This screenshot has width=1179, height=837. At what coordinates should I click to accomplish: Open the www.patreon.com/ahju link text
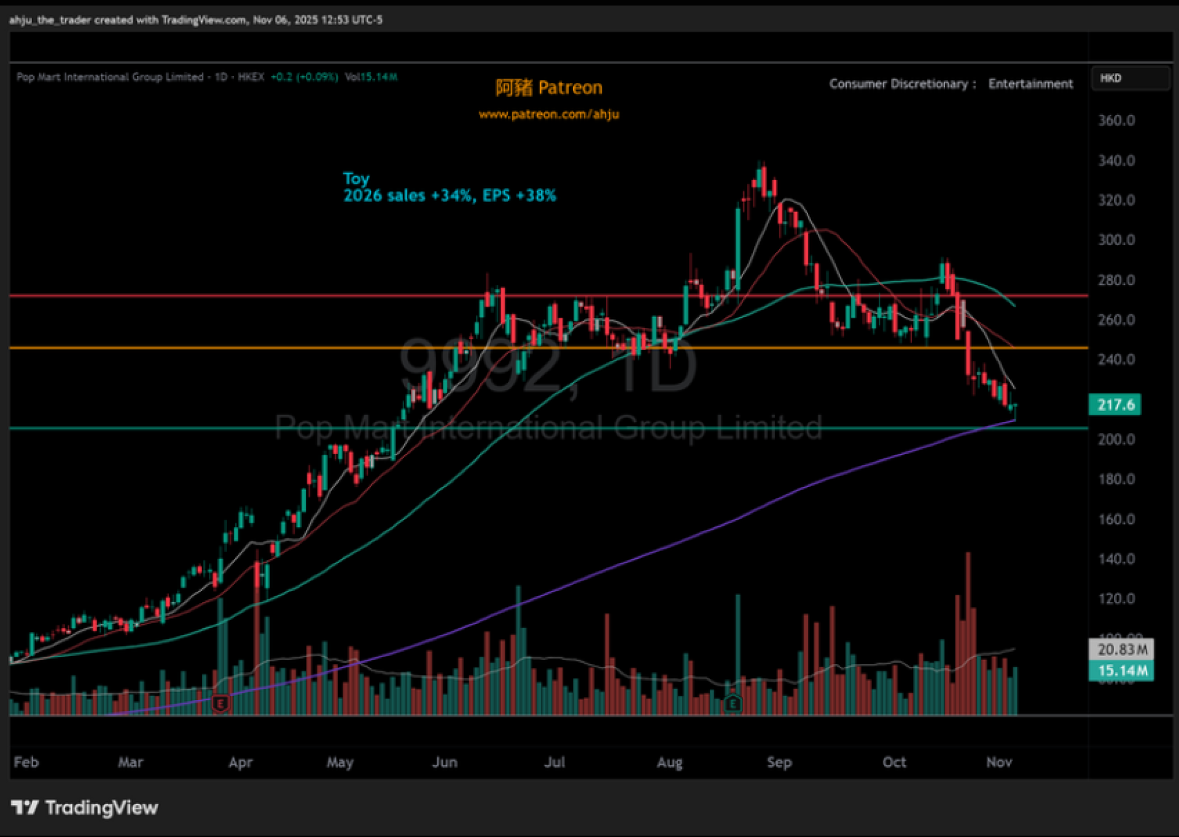(x=548, y=114)
